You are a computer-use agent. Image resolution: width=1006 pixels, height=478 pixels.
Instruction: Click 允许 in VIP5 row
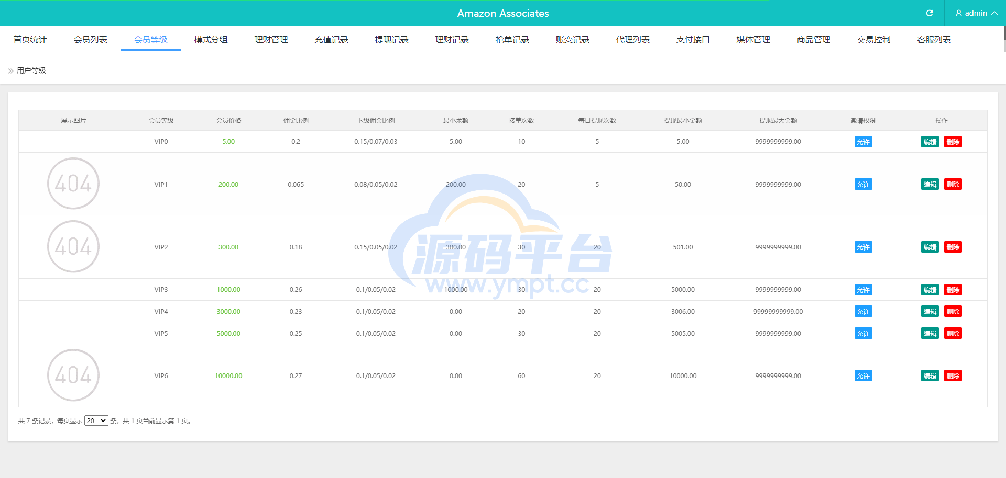click(x=863, y=333)
